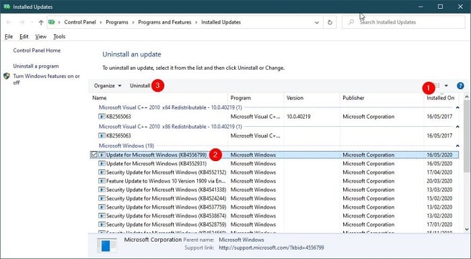Open the Organize dropdown
This screenshot has width=471, height=259.
pyautogui.click(x=108, y=86)
